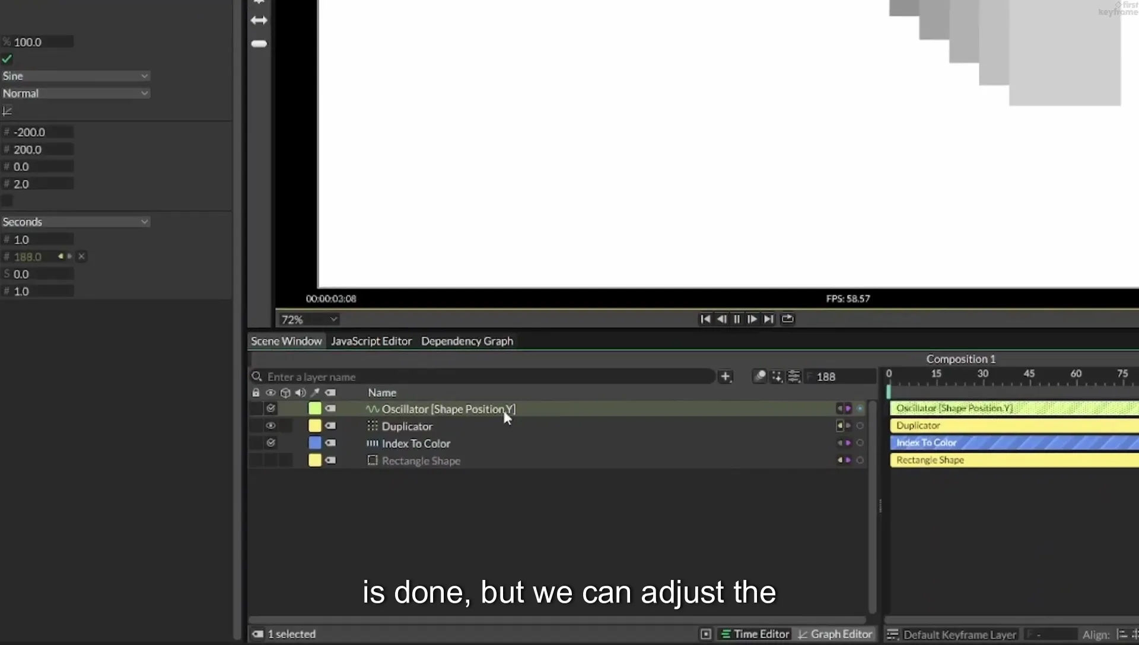Step back one frame
The image size is (1139, 645).
click(x=721, y=319)
